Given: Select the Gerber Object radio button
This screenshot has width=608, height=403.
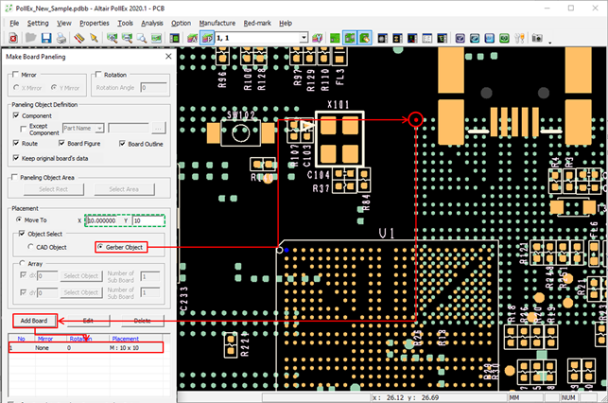Looking at the screenshot, I should point(101,247).
